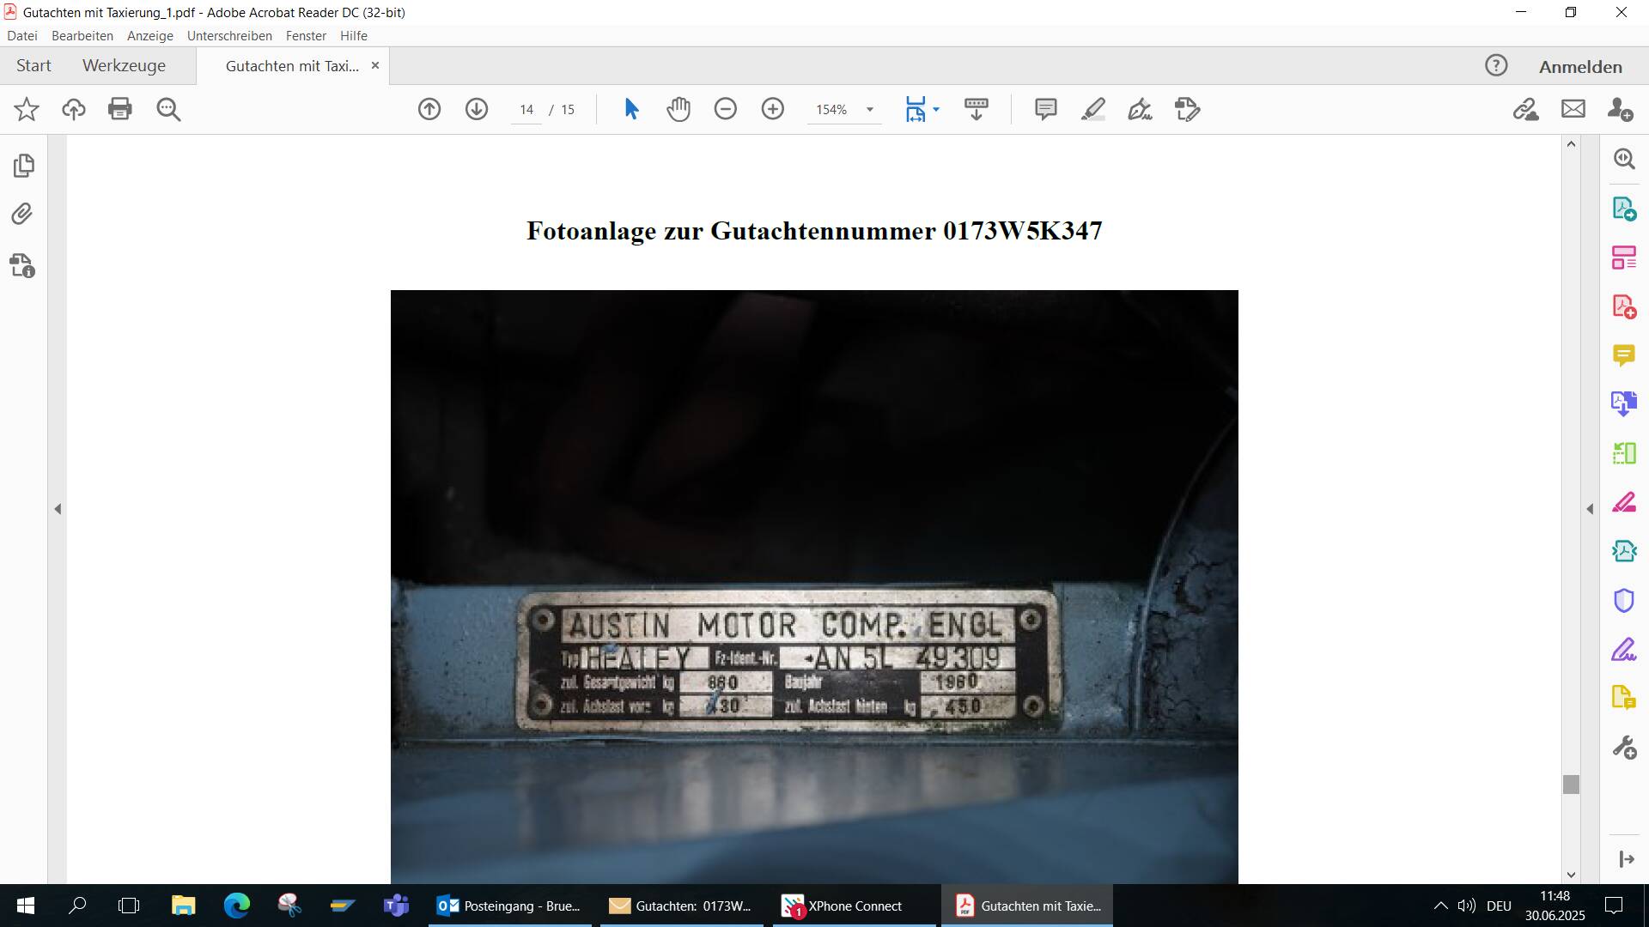1649x927 pixels.
Task: Open the fit page options dropdown
Action: pos(936,110)
